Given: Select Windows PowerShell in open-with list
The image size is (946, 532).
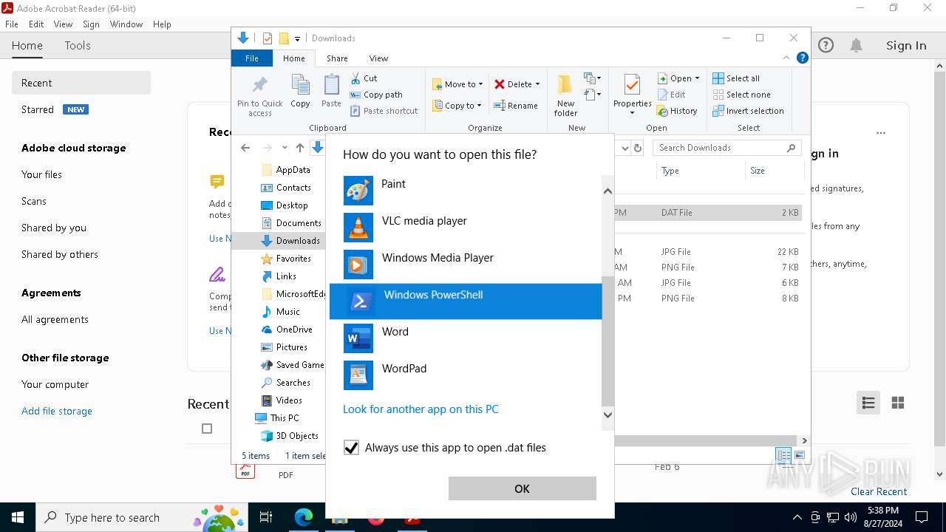Looking at the screenshot, I should click(466, 301).
